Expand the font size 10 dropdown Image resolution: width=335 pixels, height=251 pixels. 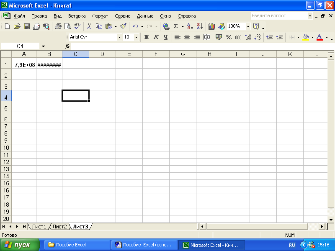136,37
